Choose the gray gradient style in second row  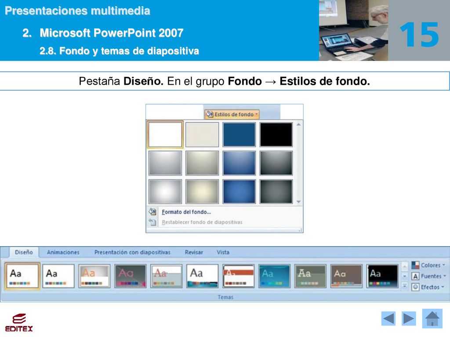[x=165, y=163]
